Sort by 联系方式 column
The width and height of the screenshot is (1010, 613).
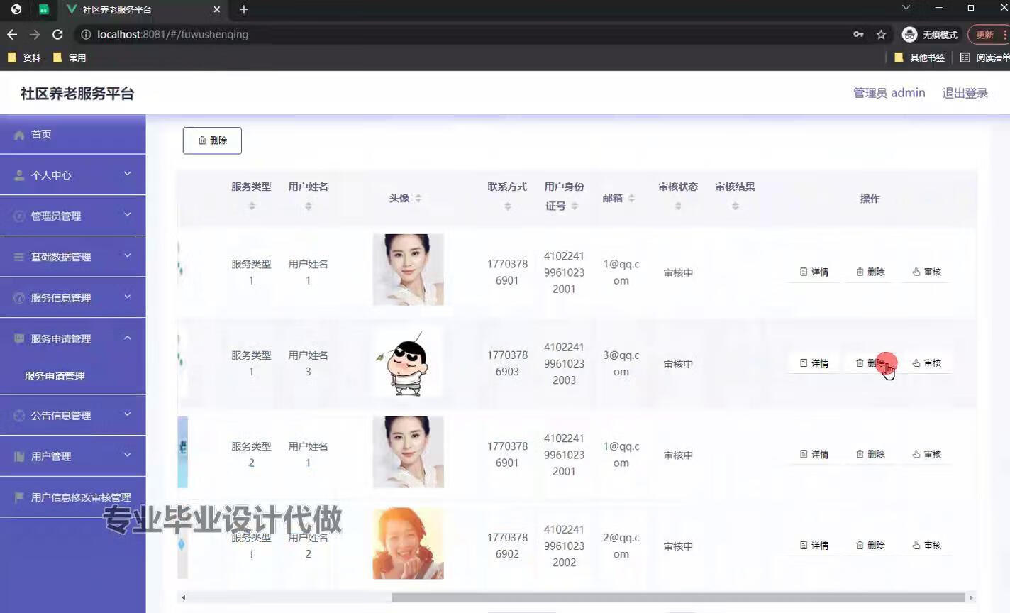click(x=507, y=206)
